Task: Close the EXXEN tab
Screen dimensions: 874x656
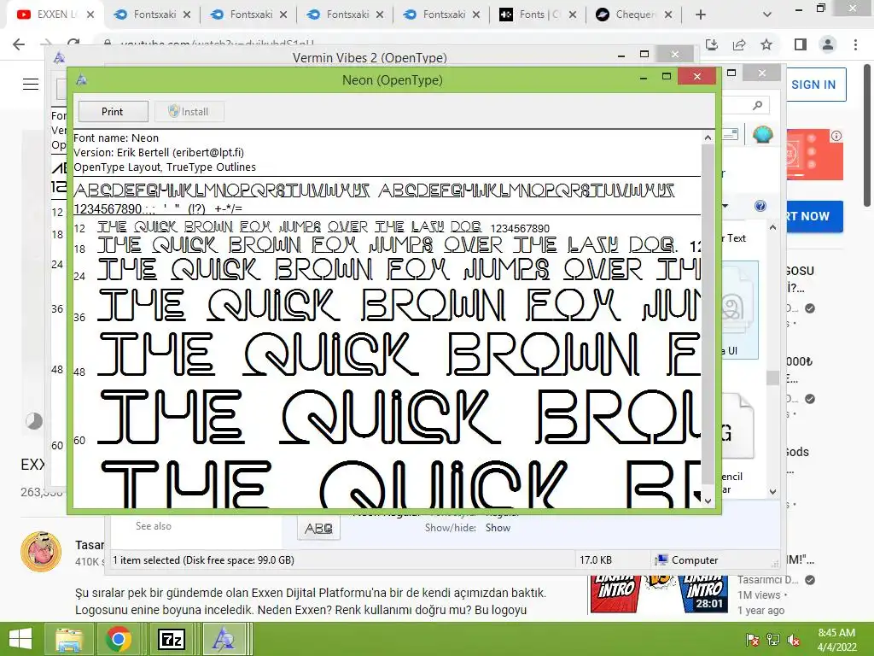Action: coord(90,15)
